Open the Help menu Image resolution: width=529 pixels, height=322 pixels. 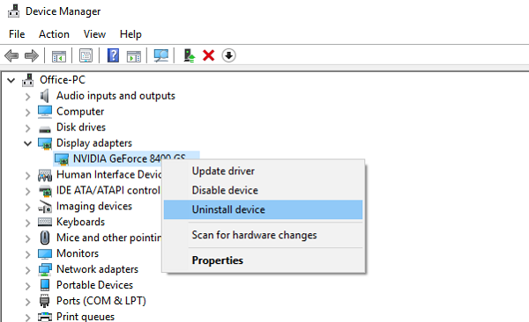click(130, 34)
